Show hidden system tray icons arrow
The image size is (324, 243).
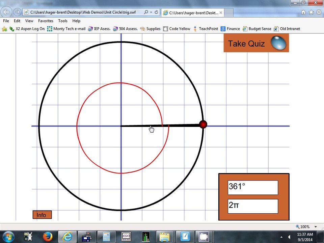pos(281,237)
